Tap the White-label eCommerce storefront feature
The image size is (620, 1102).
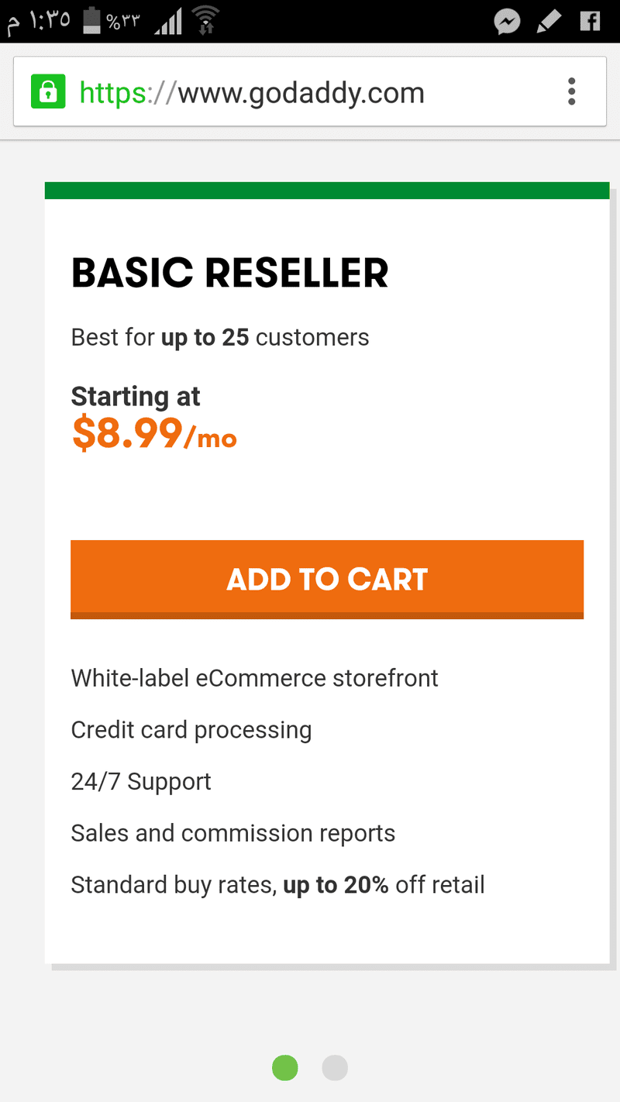coord(254,678)
